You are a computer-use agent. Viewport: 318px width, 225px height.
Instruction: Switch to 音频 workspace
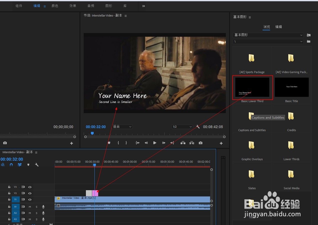91,6
